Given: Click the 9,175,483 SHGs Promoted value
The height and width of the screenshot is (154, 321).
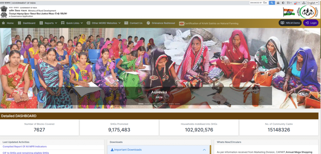Looking at the screenshot, I should click(x=119, y=130).
